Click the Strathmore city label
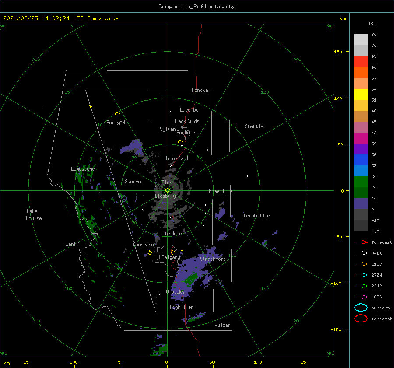Image resolution: width=394 pixels, height=368 pixels. pos(213,259)
